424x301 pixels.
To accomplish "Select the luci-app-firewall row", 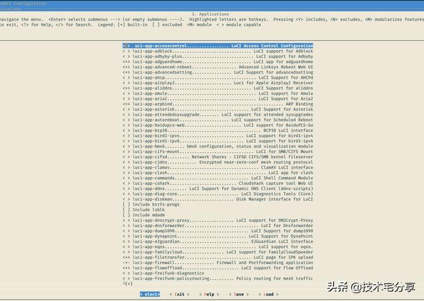I will [218, 263].
